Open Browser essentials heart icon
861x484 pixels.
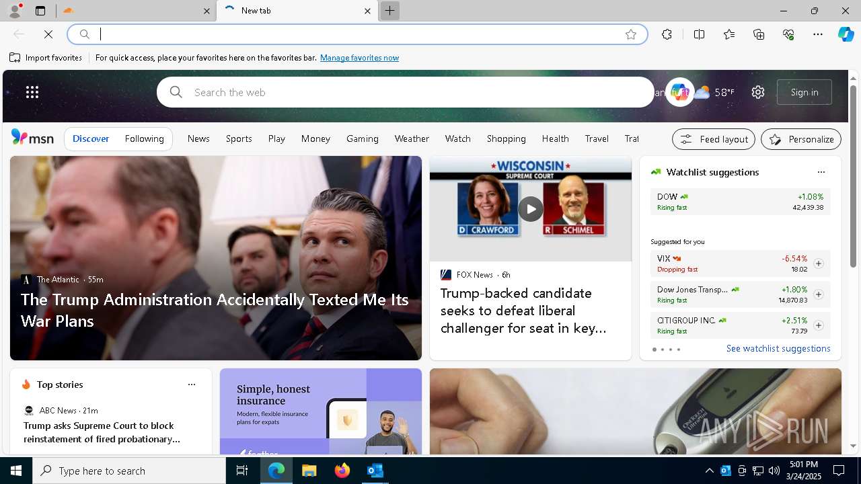(x=788, y=34)
